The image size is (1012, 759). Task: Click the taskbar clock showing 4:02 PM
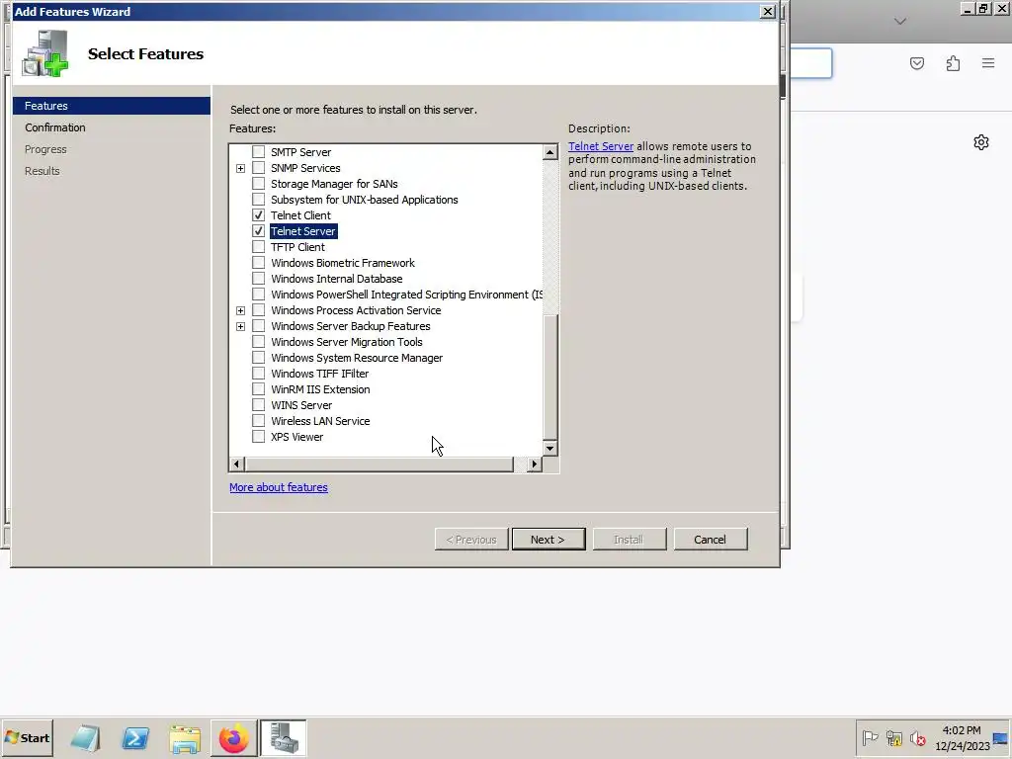(x=962, y=737)
